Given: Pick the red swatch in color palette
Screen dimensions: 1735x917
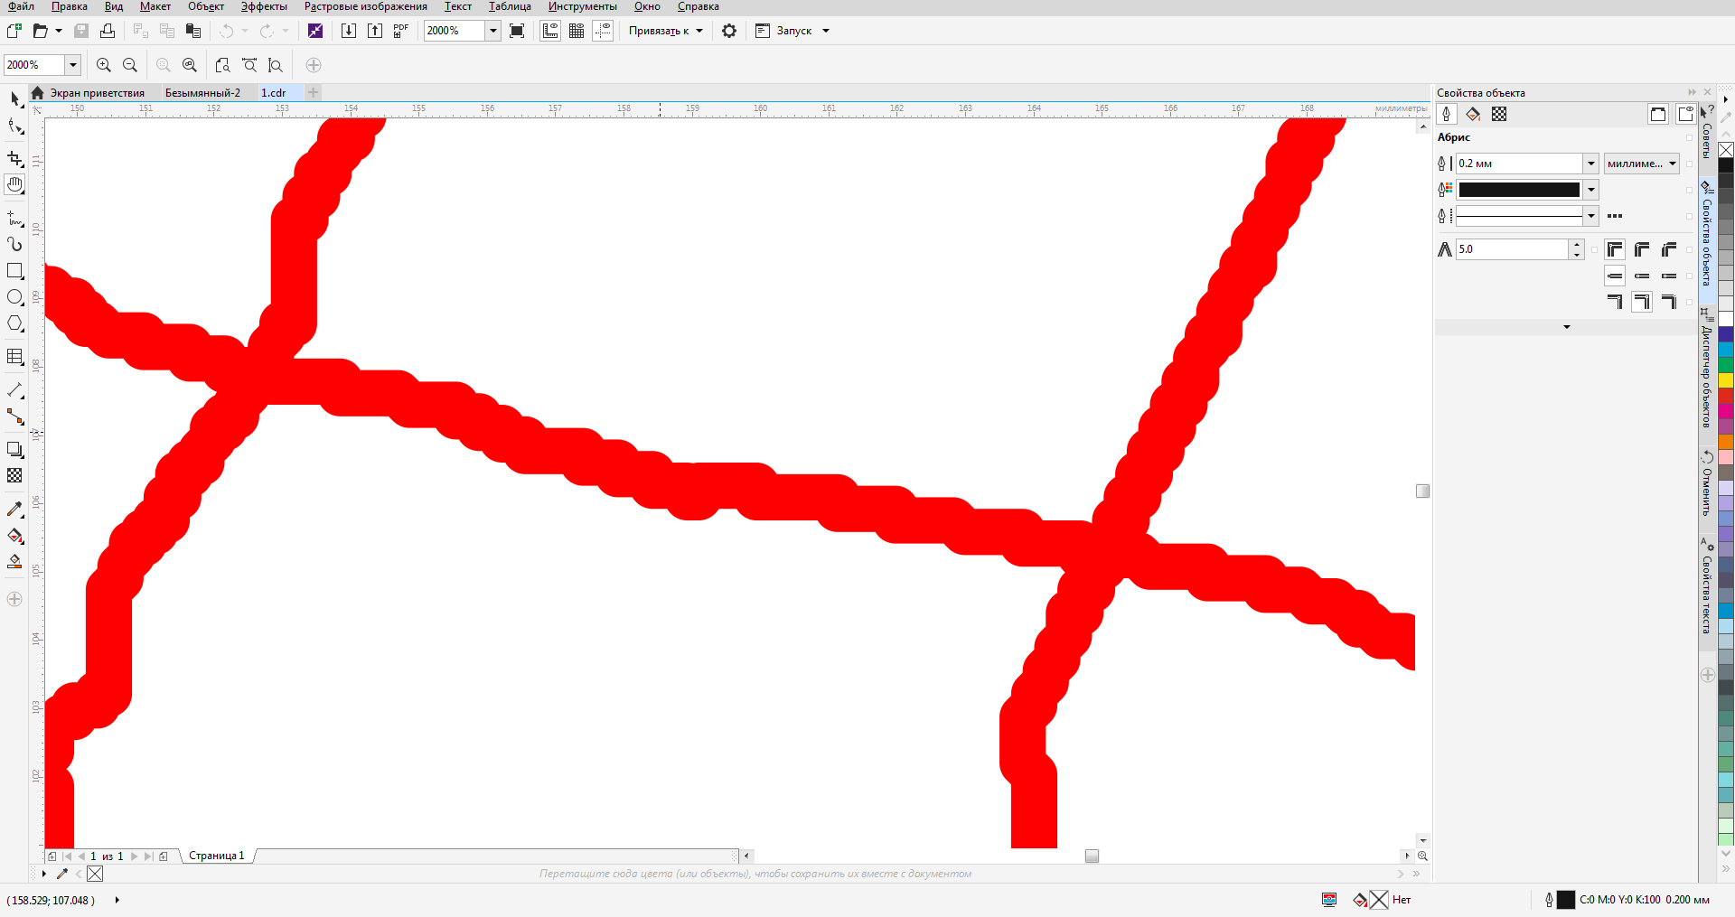Looking at the screenshot, I should pos(1726,396).
